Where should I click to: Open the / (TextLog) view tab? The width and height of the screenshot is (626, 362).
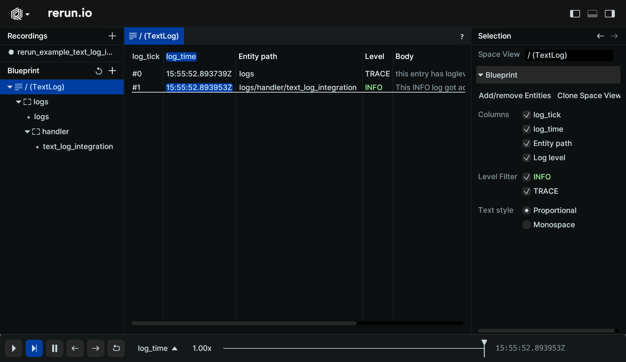pyautogui.click(x=154, y=36)
